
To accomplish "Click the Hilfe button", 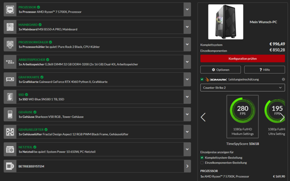I will (x=264, y=70).
